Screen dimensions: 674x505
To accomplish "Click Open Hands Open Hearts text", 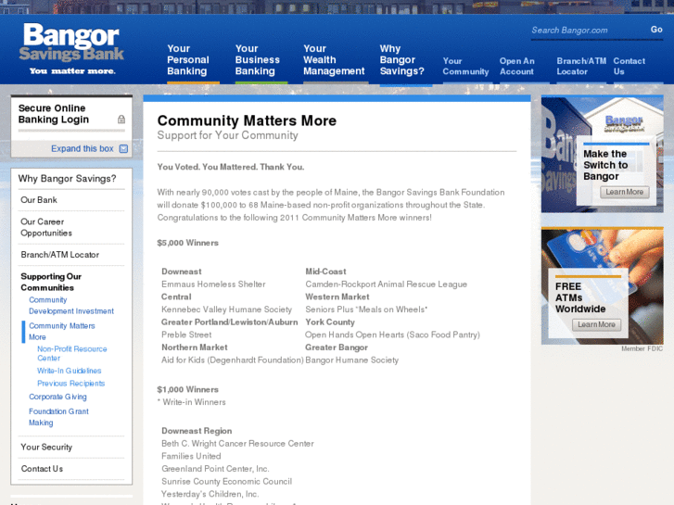I will click(392, 335).
